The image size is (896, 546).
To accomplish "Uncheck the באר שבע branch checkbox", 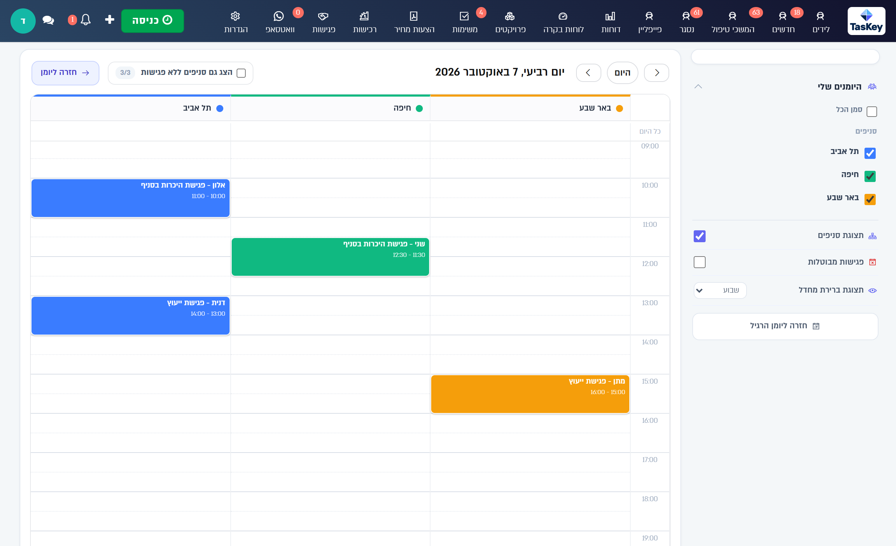I will coord(870,199).
